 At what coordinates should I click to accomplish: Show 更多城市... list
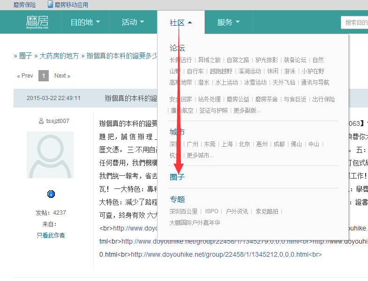pos(200,155)
